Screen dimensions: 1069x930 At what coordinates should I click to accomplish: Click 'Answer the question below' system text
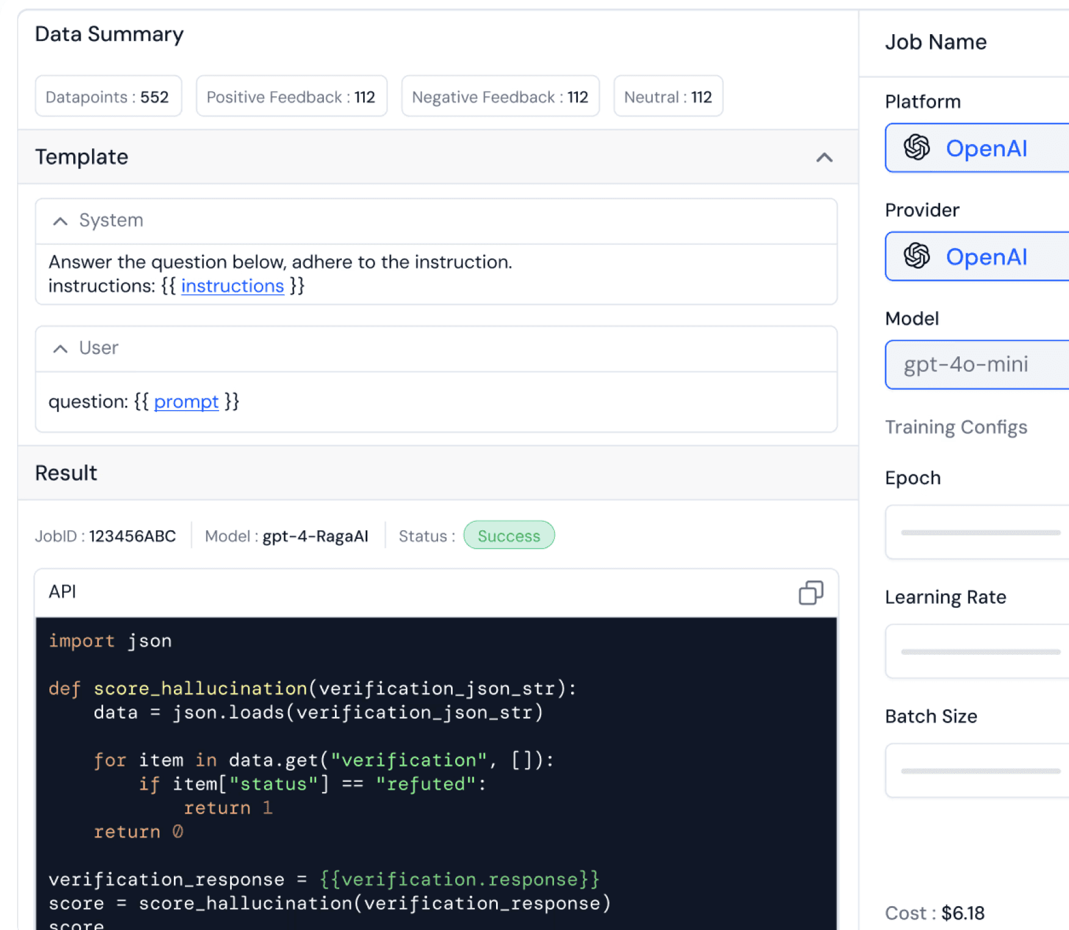281,262
